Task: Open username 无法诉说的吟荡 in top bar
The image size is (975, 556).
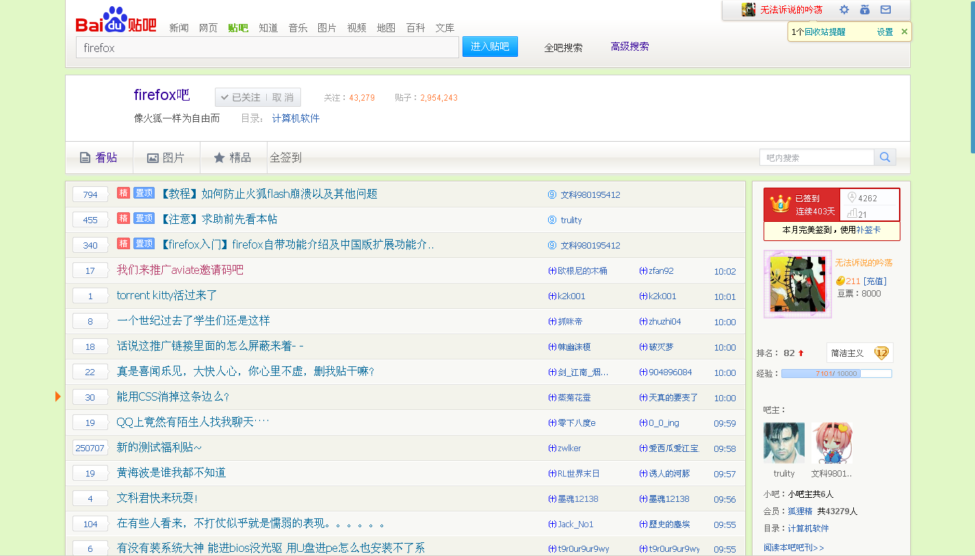Action: coord(792,10)
